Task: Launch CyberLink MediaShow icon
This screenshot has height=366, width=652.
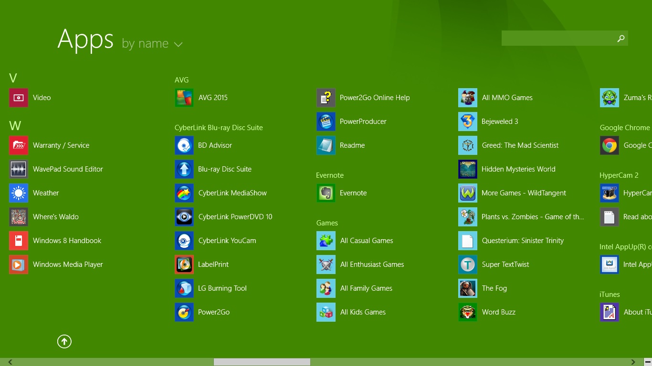Action: coord(184,193)
